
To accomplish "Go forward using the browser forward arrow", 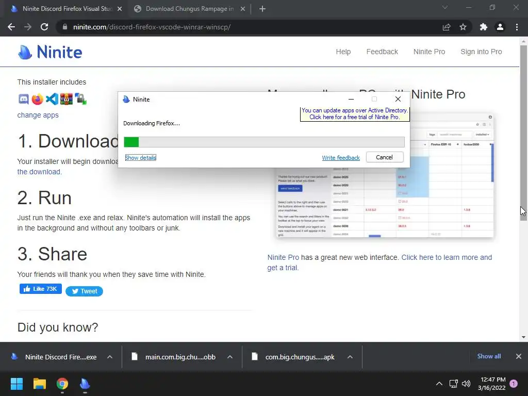I will point(28,27).
